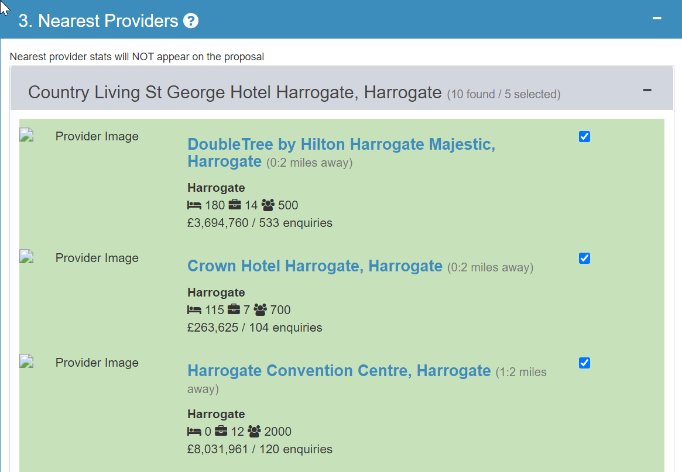Viewport: 682px width, 472px height.
Task: Click the '(10 found / 5 selected)' text
Action: [503, 94]
